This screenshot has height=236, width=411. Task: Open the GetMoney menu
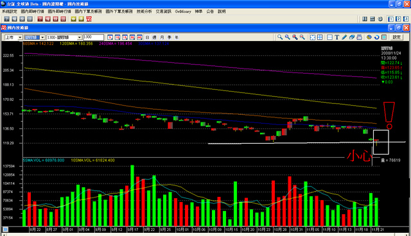(183, 12)
